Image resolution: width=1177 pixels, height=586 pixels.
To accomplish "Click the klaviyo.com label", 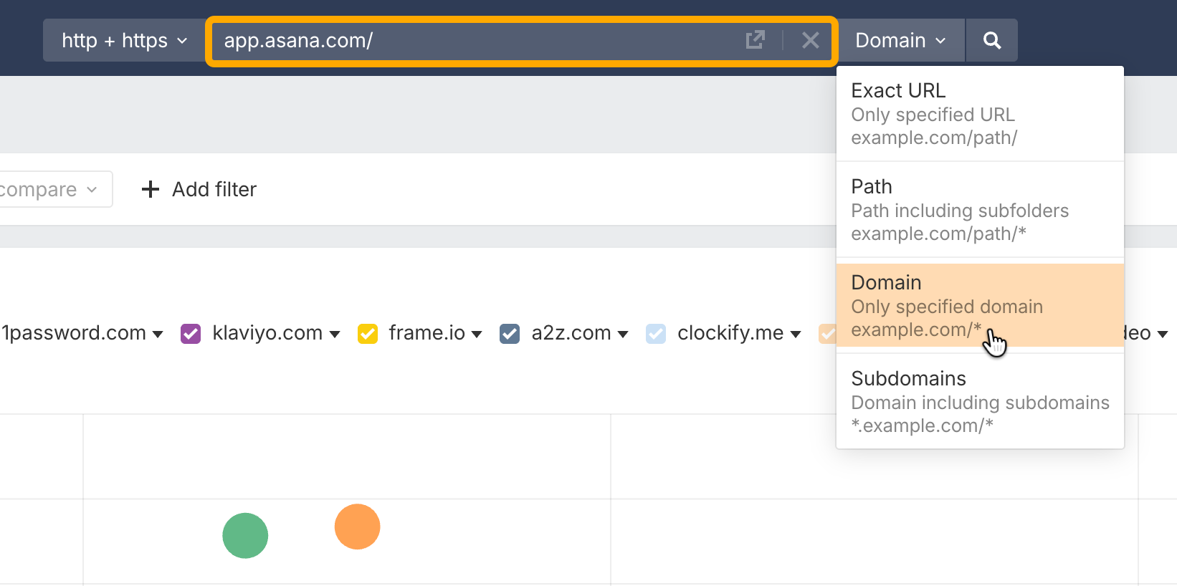I will tap(267, 333).
